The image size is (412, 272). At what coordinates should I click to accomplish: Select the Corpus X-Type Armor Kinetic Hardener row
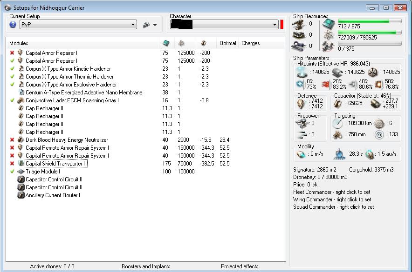[145, 69]
